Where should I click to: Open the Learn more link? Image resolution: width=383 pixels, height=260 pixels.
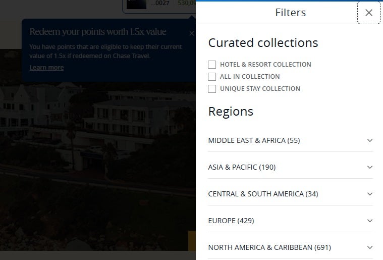[46, 68]
